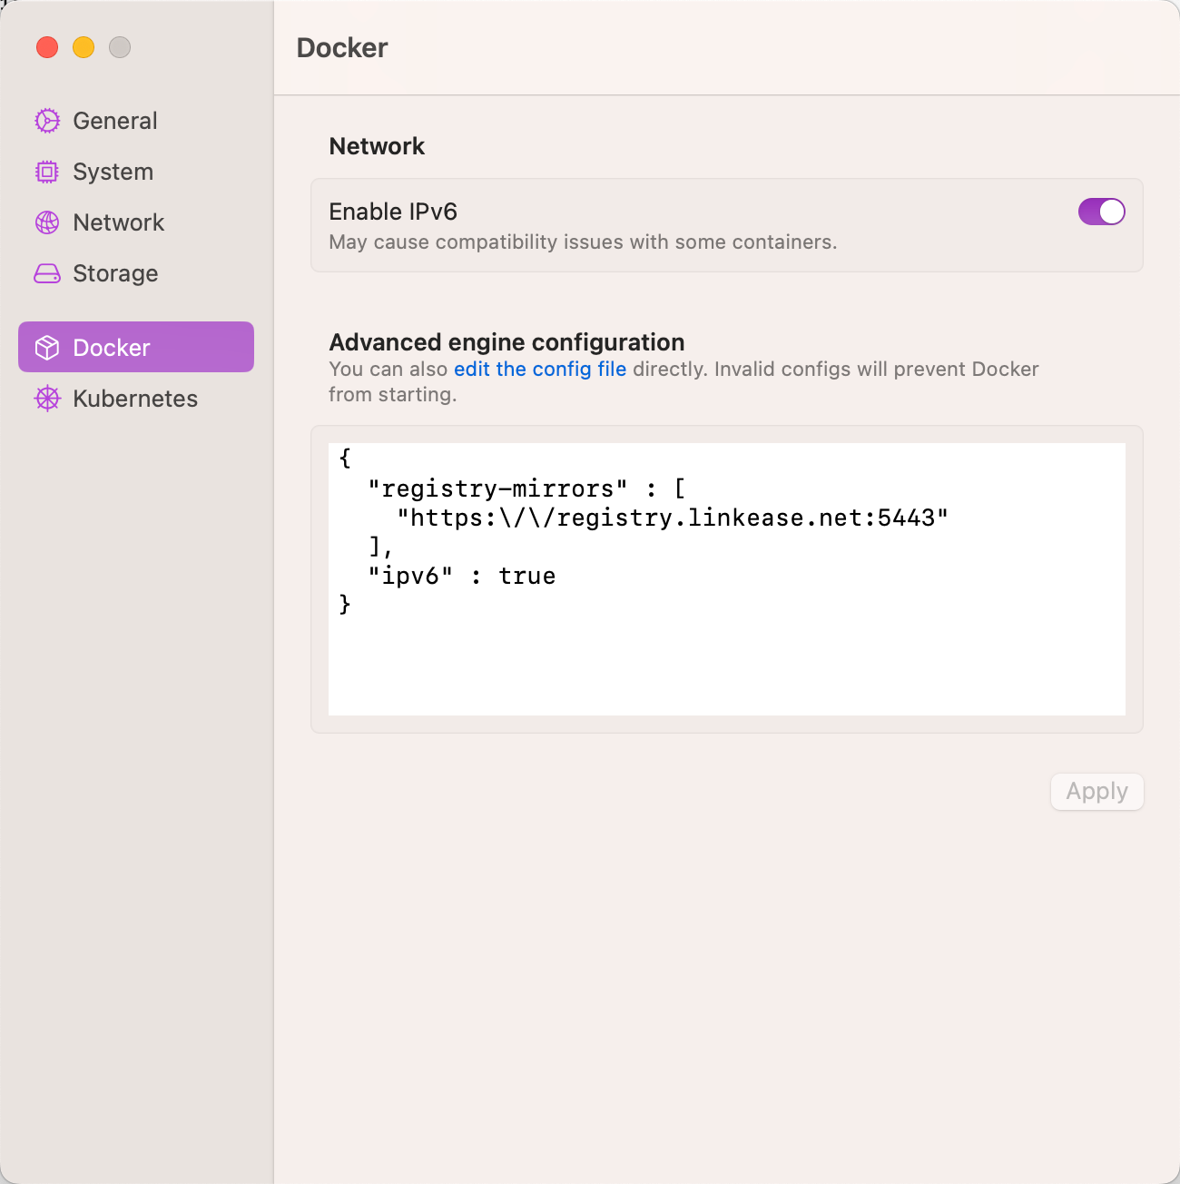The width and height of the screenshot is (1180, 1184).
Task: Place cursor on the registry.linkease.net mirror URL
Action: point(673,518)
